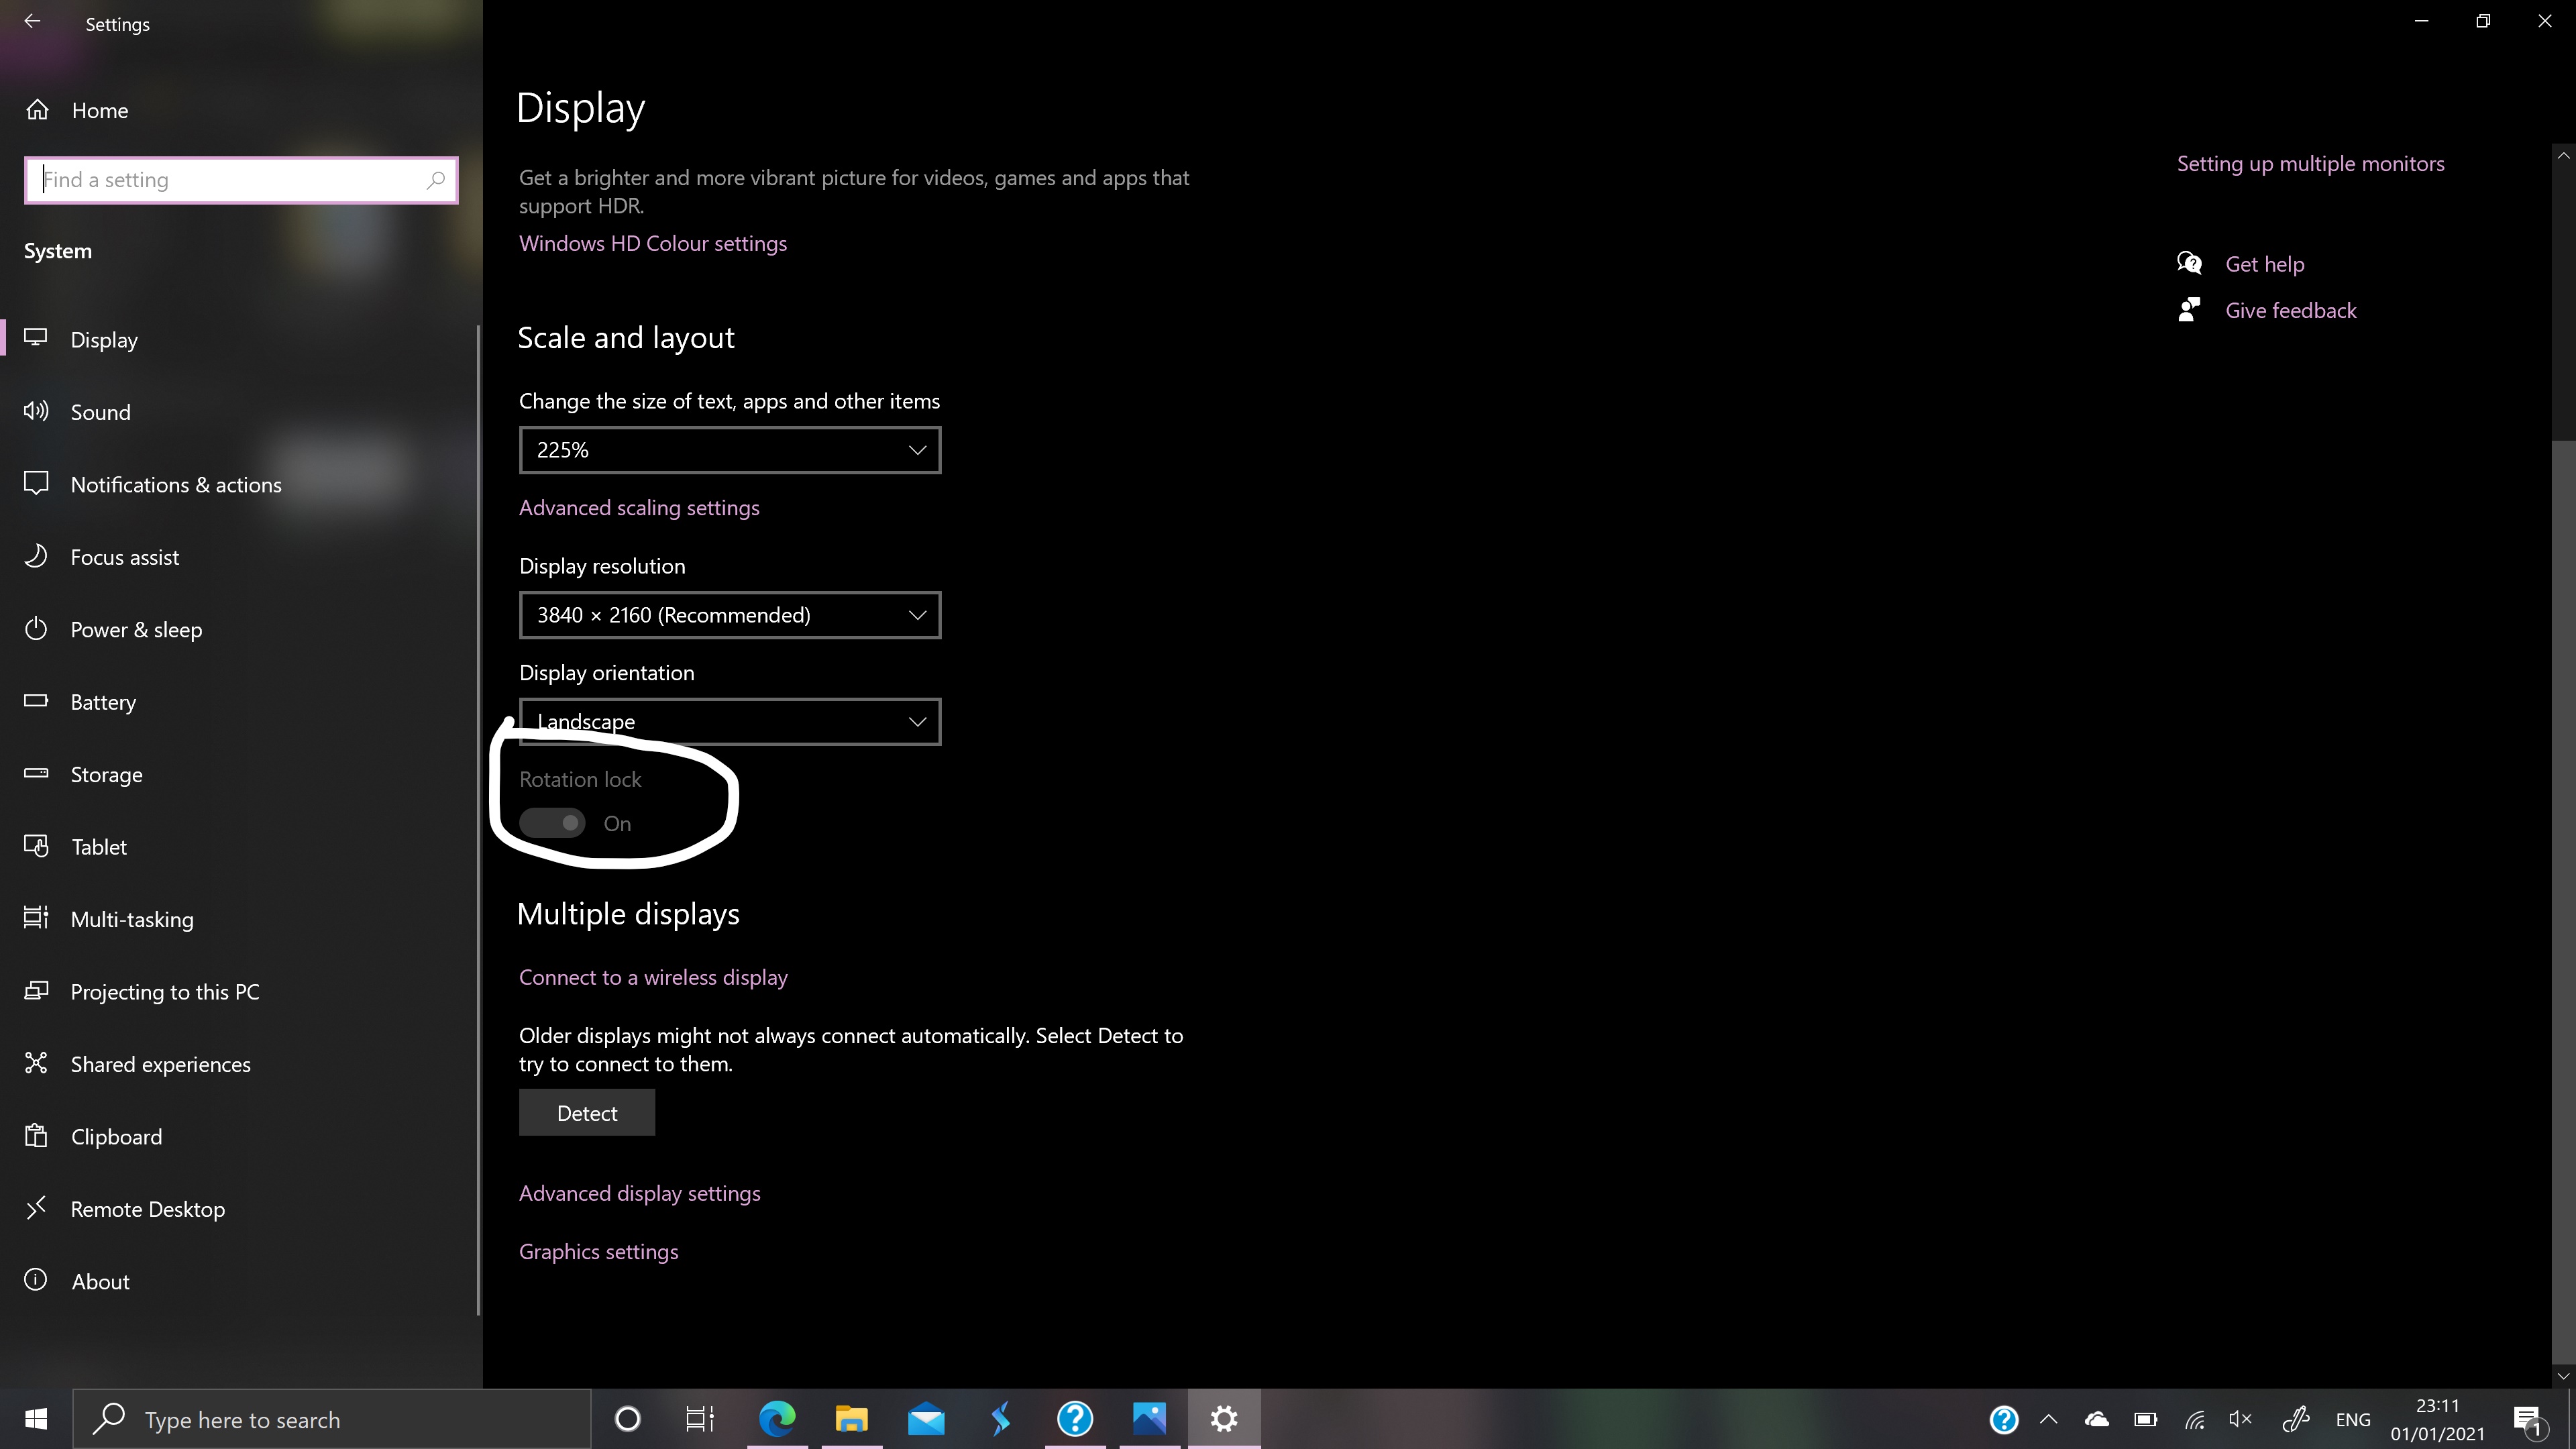Click the magnifier icon in the Find a setting box
Screen dimensions: 2576x1449
(x=436, y=180)
